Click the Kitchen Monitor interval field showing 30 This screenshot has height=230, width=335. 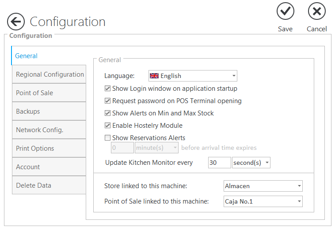[219, 163]
